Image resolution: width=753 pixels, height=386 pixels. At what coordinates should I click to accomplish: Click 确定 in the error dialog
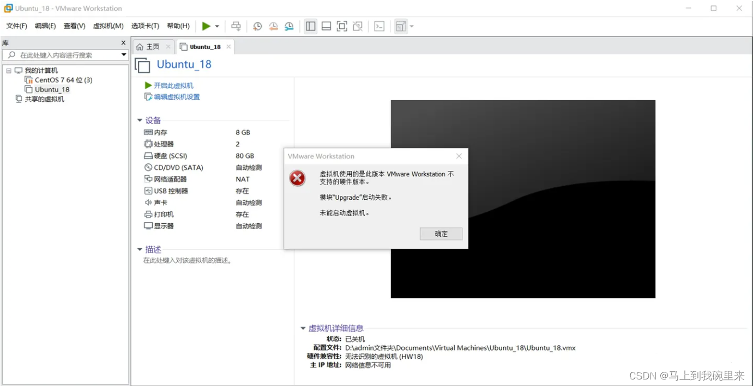(x=441, y=234)
